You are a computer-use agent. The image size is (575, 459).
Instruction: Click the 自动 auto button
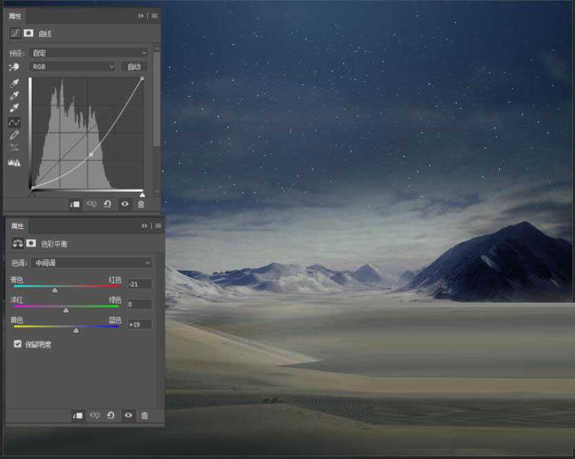pyautogui.click(x=134, y=67)
